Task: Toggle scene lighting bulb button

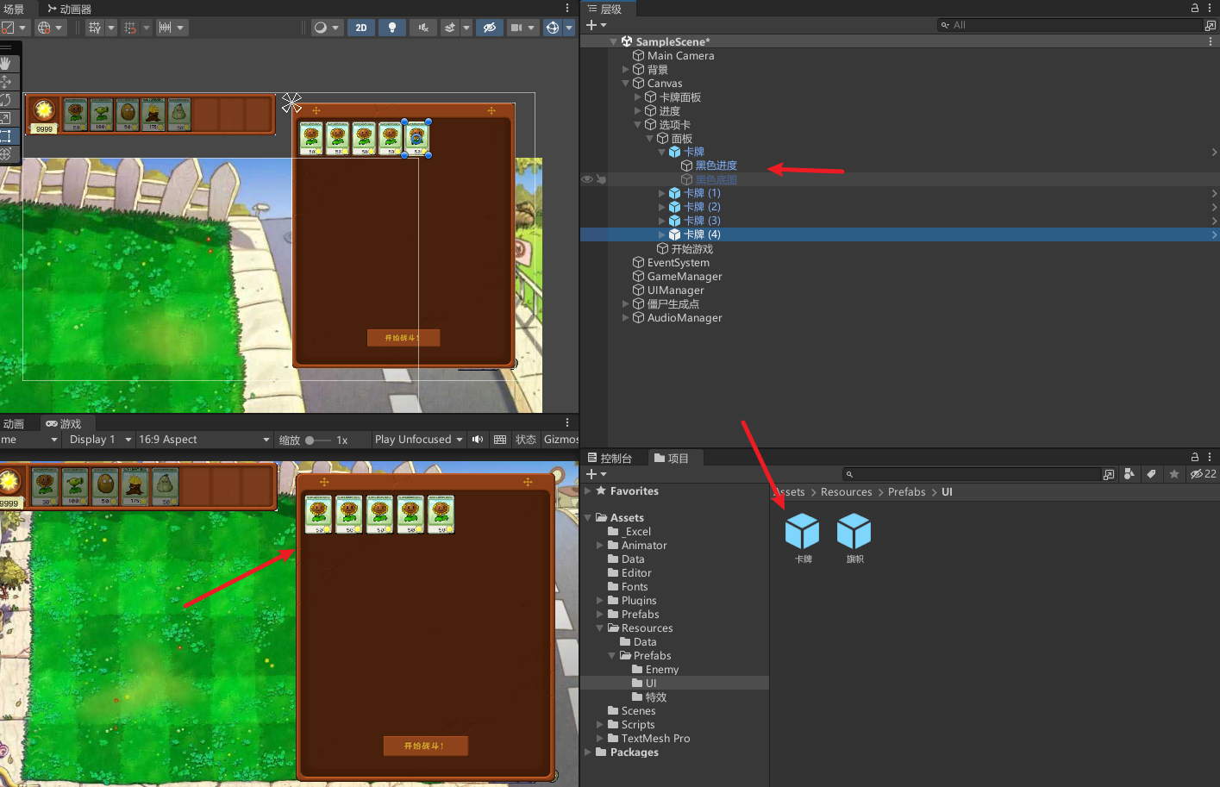Action: [x=392, y=28]
